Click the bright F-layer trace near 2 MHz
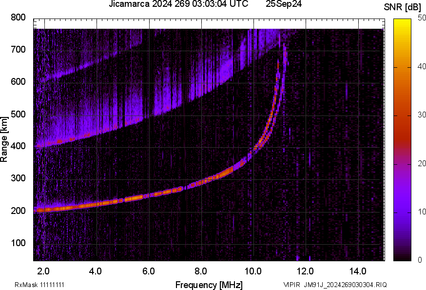Screen dimensions: 426x290 pos(45,210)
